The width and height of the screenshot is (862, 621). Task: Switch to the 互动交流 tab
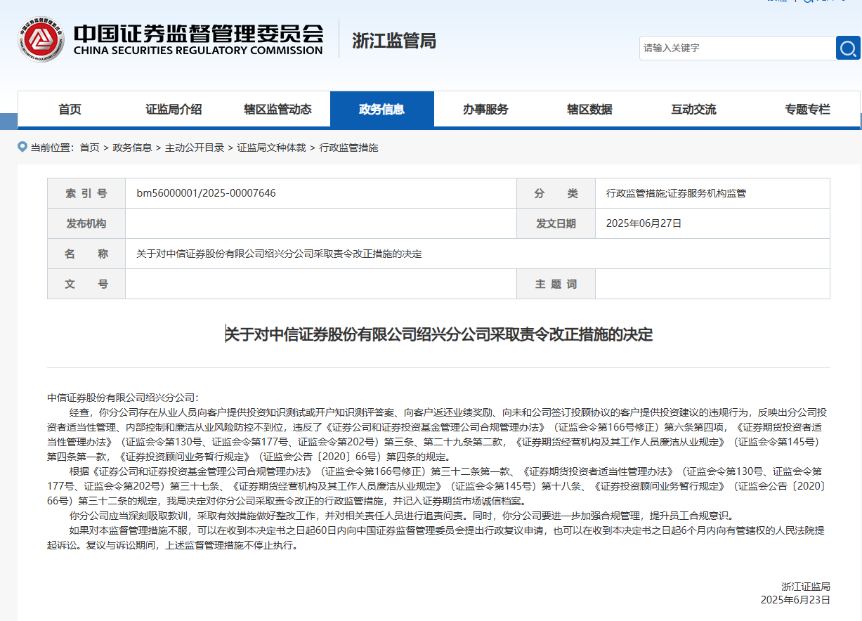pyautogui.click(x=693, y=110)
